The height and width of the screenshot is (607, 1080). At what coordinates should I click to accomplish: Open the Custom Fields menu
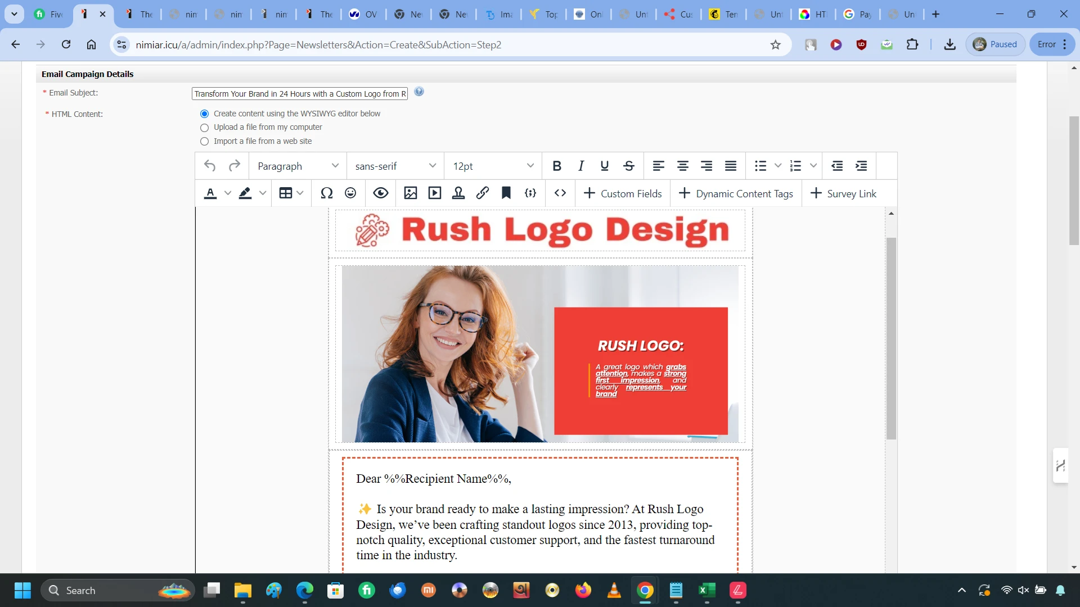(x=623, y=193)
